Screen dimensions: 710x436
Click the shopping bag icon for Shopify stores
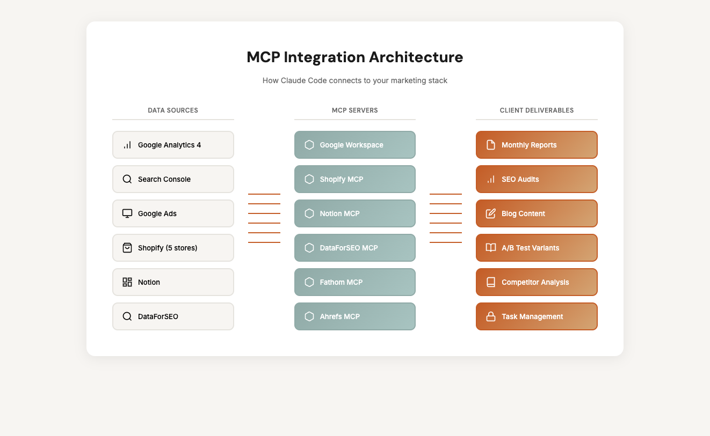tap(127, 248)
